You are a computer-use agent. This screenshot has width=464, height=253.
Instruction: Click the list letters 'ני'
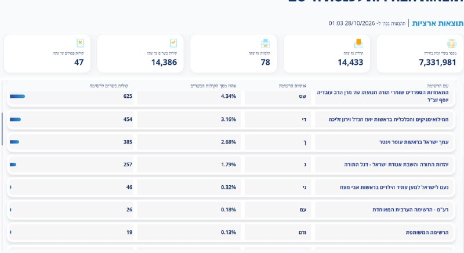tap(304, 187)
